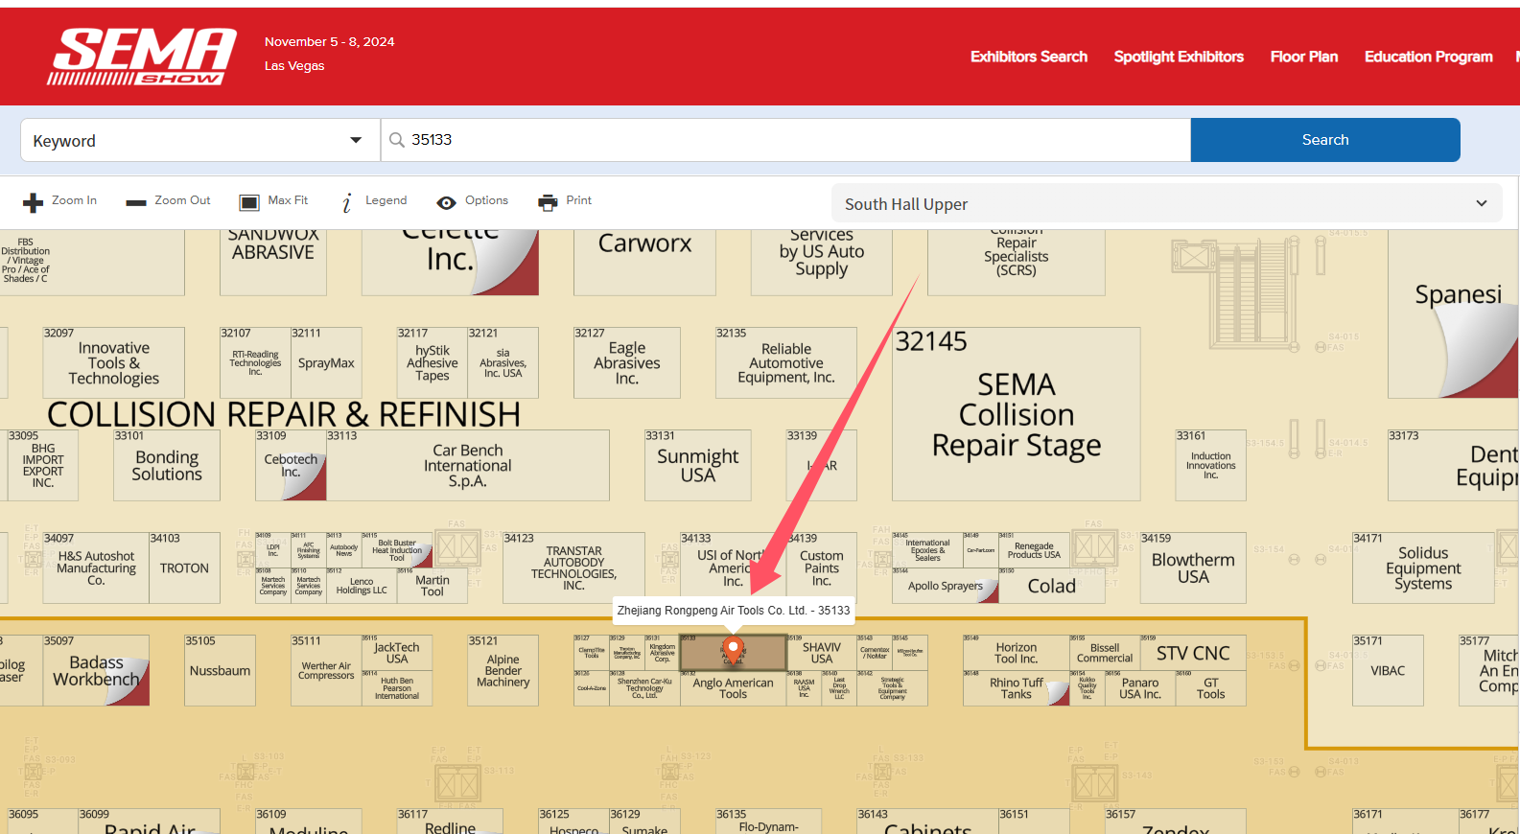This screenshot has height=834, width=1520.
Task: Select the Horizon Tool Inc. booth
Action: coord(1016,653)
